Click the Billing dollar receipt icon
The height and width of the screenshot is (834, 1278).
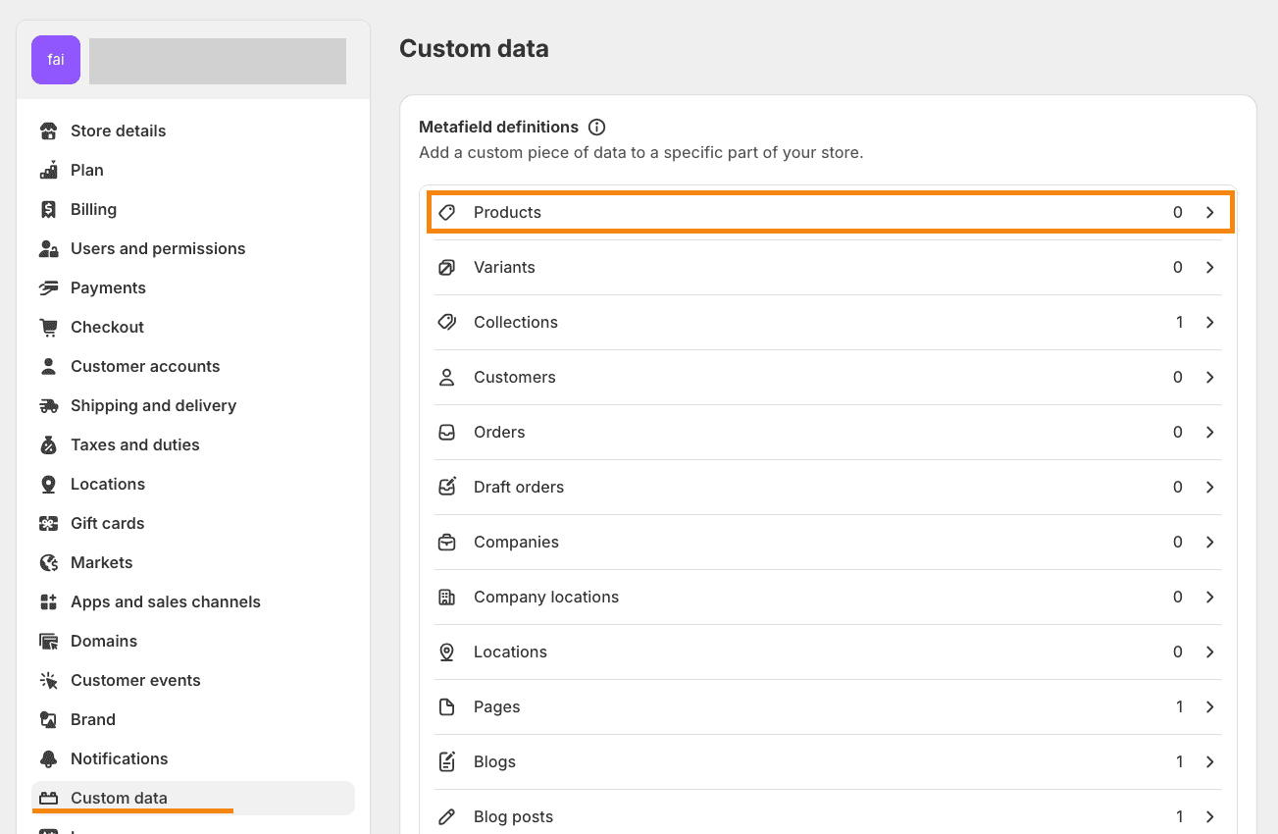click(48, 209)
